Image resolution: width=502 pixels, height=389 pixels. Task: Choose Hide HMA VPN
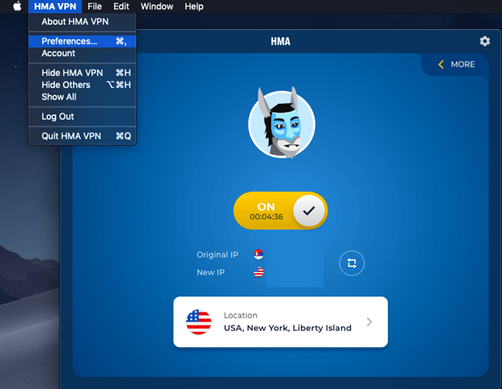coord(82,72)
